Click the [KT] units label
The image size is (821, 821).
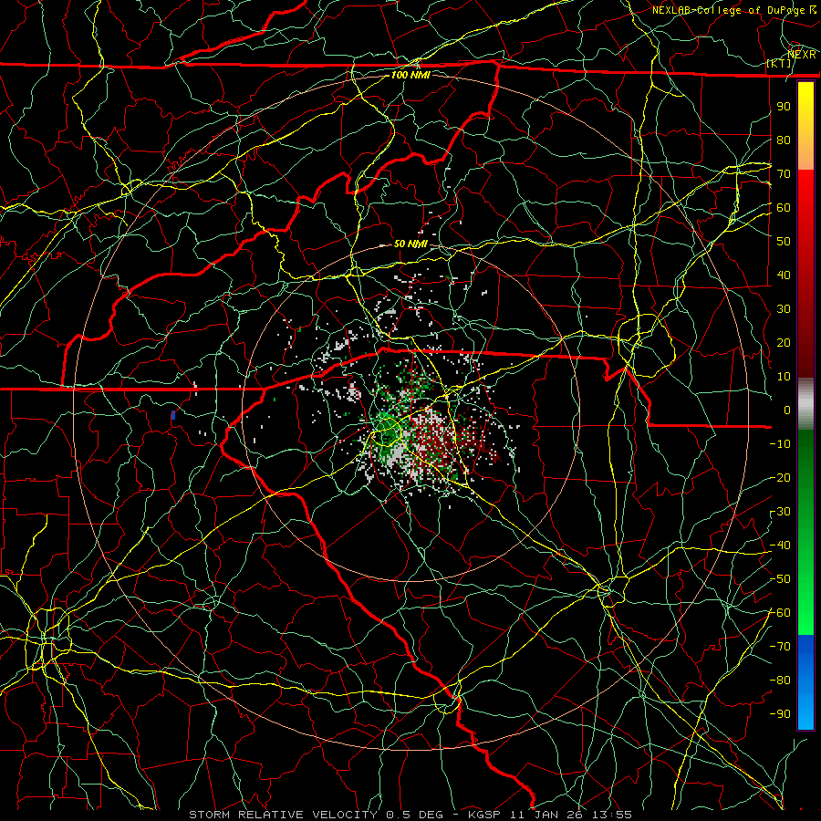pos(779,63)
